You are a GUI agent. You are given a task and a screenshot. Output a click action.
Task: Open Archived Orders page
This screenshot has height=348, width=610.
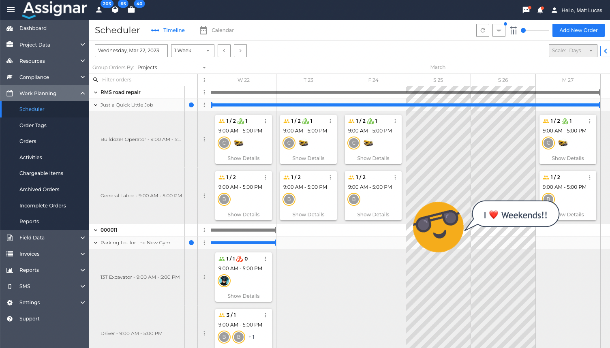point(39,190)
